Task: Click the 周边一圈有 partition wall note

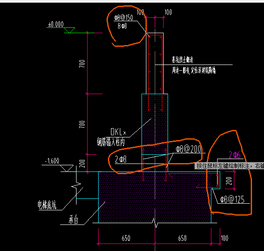Action: 194,70
